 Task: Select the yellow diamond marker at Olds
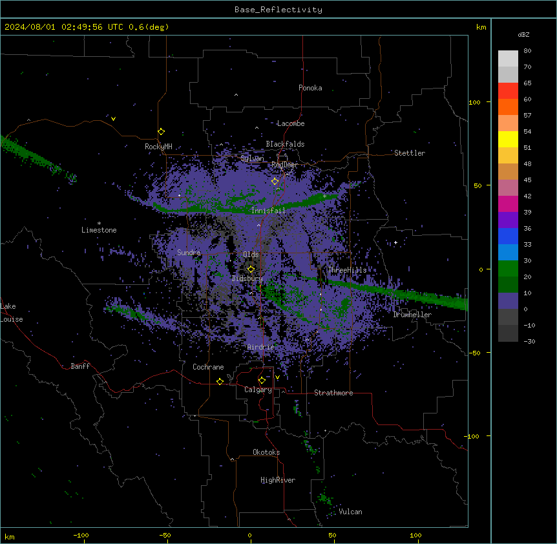click(251, 269)
